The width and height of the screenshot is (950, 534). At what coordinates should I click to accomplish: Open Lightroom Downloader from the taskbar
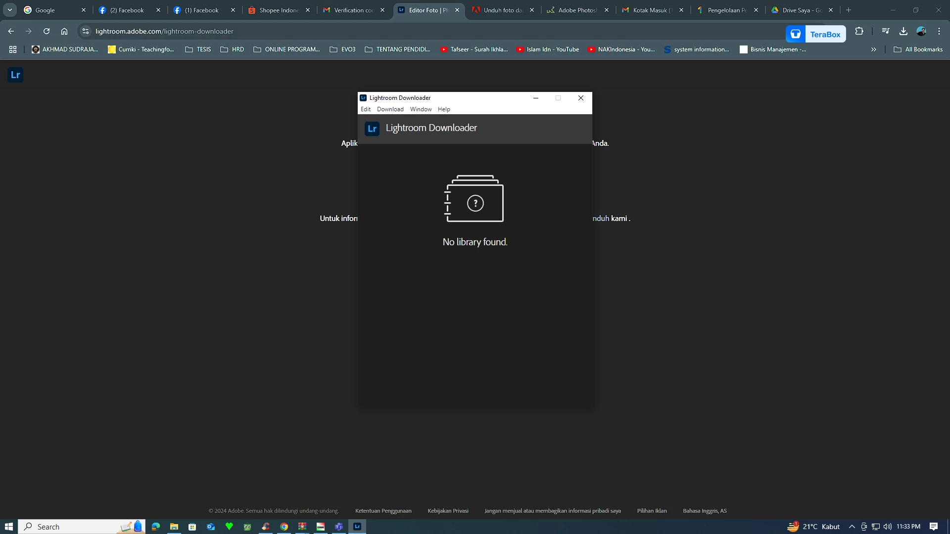[357, 527]
